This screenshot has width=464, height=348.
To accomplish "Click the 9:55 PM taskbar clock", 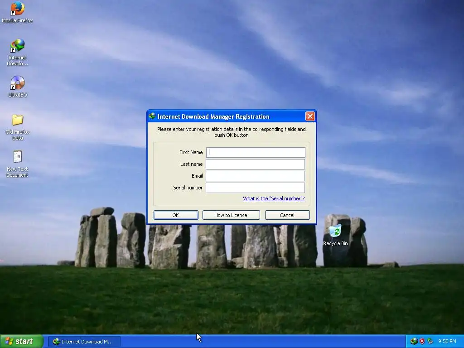I will click(x=447, y=341).
